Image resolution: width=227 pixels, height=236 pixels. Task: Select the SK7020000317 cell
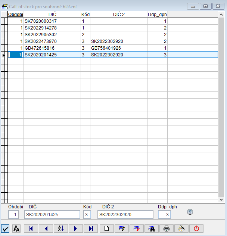point(52,21)
